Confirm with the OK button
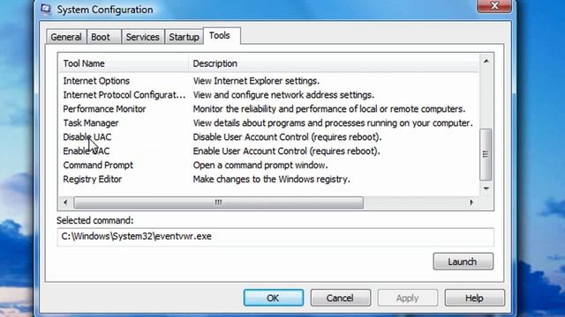This screenshot has width=565, height=317. click(x=274, y=298)
